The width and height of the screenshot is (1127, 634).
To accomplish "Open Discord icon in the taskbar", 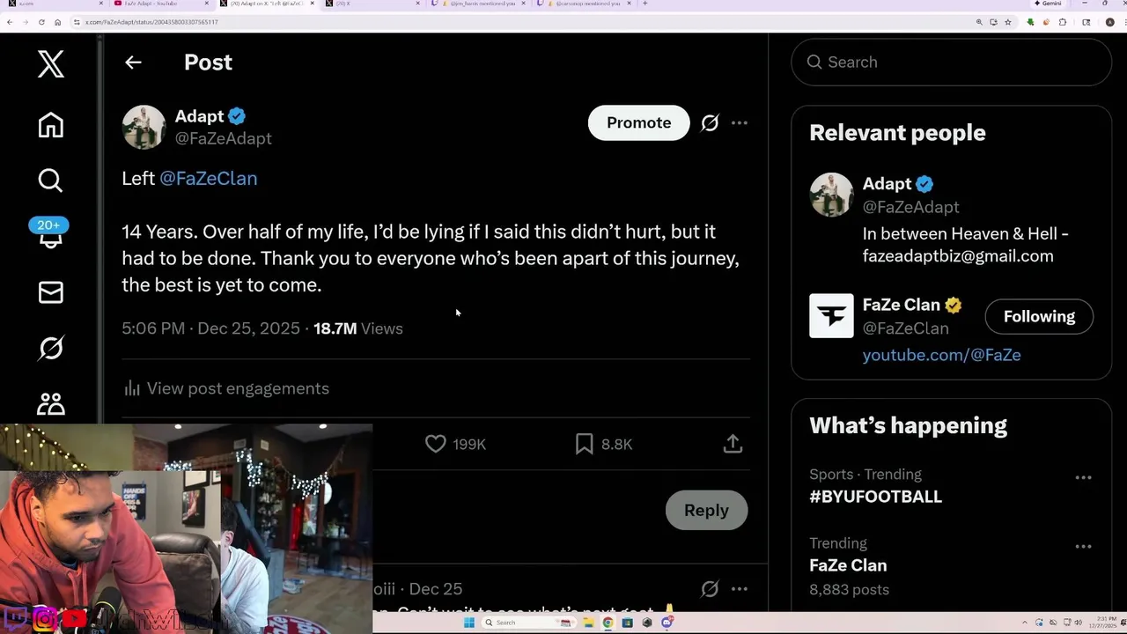I will 667,623.
